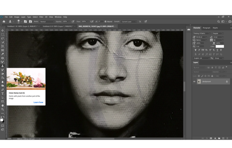This screenshot has height=148, width=232.
Task: Switch to the Untitled-1 document tab
Action: click(22, 26)
